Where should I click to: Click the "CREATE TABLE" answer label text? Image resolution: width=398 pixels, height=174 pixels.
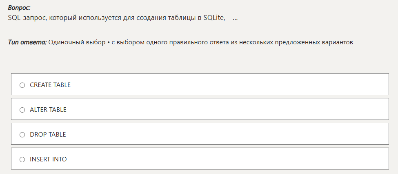pyautogui.click(x=50, y=85)
